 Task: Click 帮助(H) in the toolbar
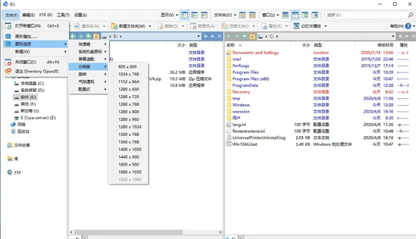coord(397,26)
